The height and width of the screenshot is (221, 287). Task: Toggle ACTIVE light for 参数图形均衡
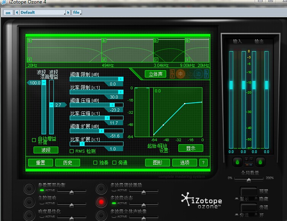click(42, 190)
